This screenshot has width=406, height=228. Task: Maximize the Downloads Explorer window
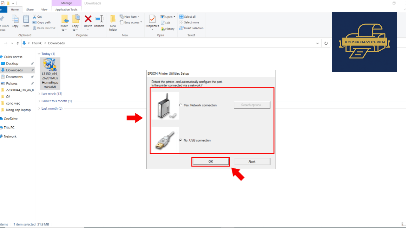point(394,3)
